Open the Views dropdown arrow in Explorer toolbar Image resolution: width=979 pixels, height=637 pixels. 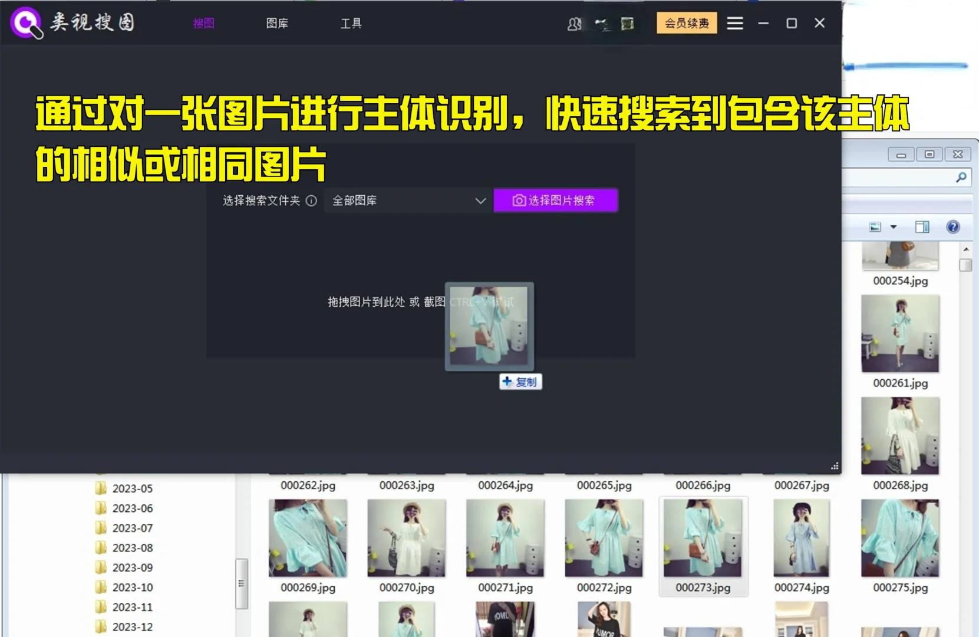(893, 226)
